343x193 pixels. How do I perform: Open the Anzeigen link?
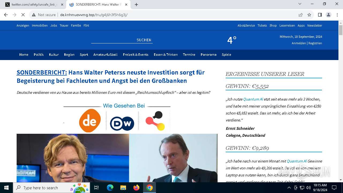point(23,25)
